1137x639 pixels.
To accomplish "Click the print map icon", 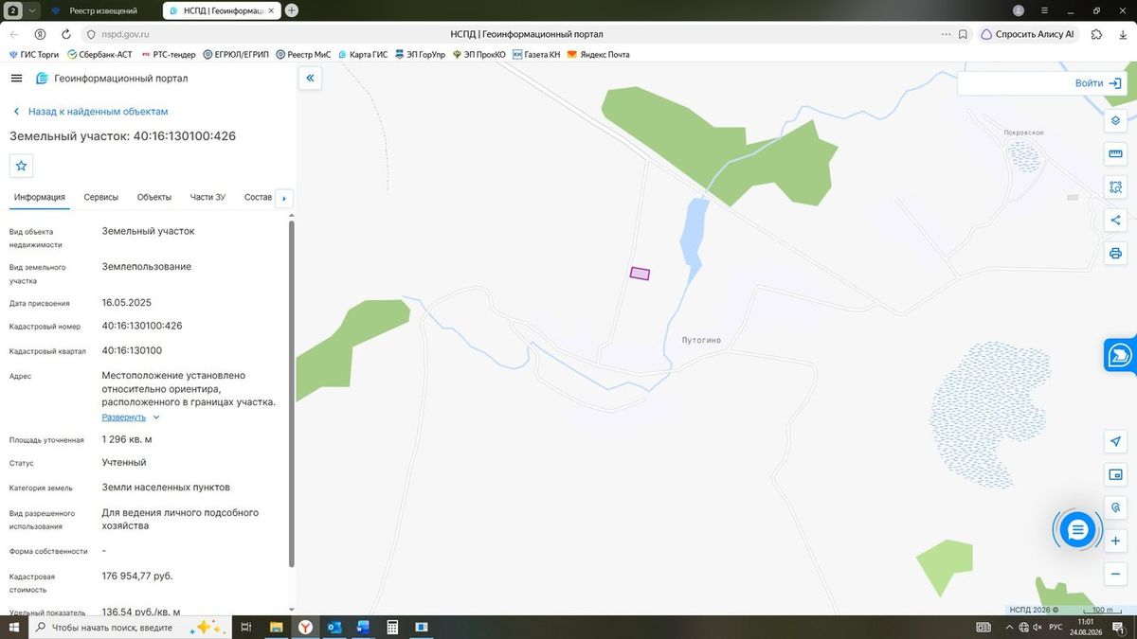I will (1115, 254).
